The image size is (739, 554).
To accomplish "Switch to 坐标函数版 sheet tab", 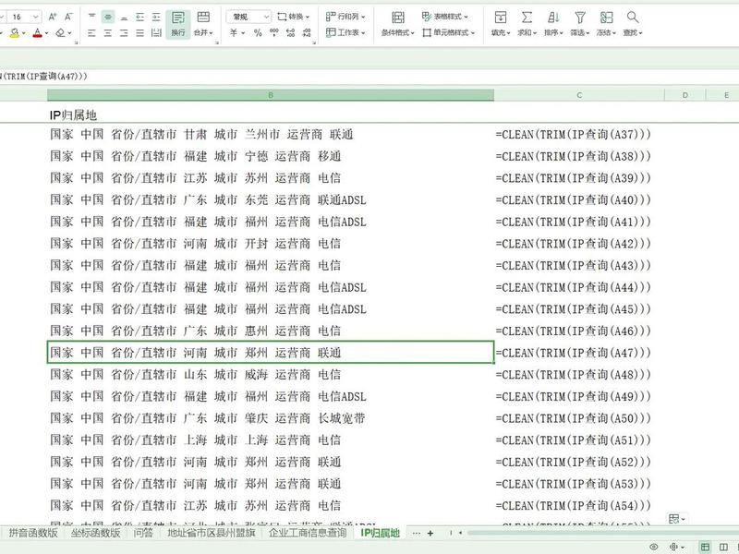I will [x=96, y=533].
